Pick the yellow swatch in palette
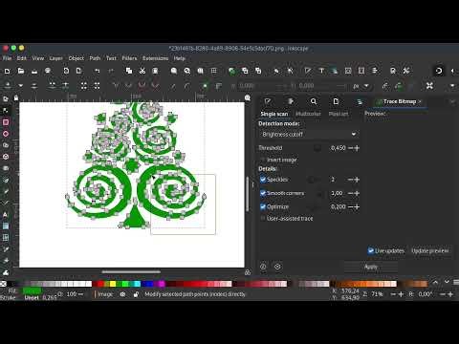Screen dimensions: 459x344 click(x=113, y=284)
